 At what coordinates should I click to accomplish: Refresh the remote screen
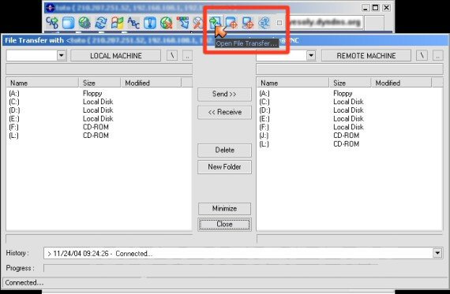coord(101,23)
